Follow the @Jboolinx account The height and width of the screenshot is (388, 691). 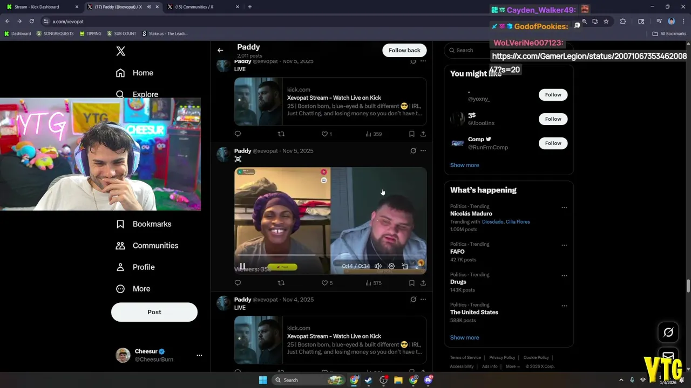(553, 119)
